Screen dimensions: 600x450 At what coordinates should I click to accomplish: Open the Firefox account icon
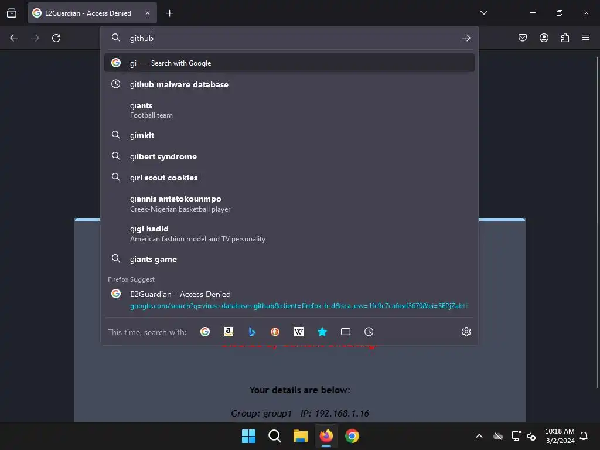[544, 37]
